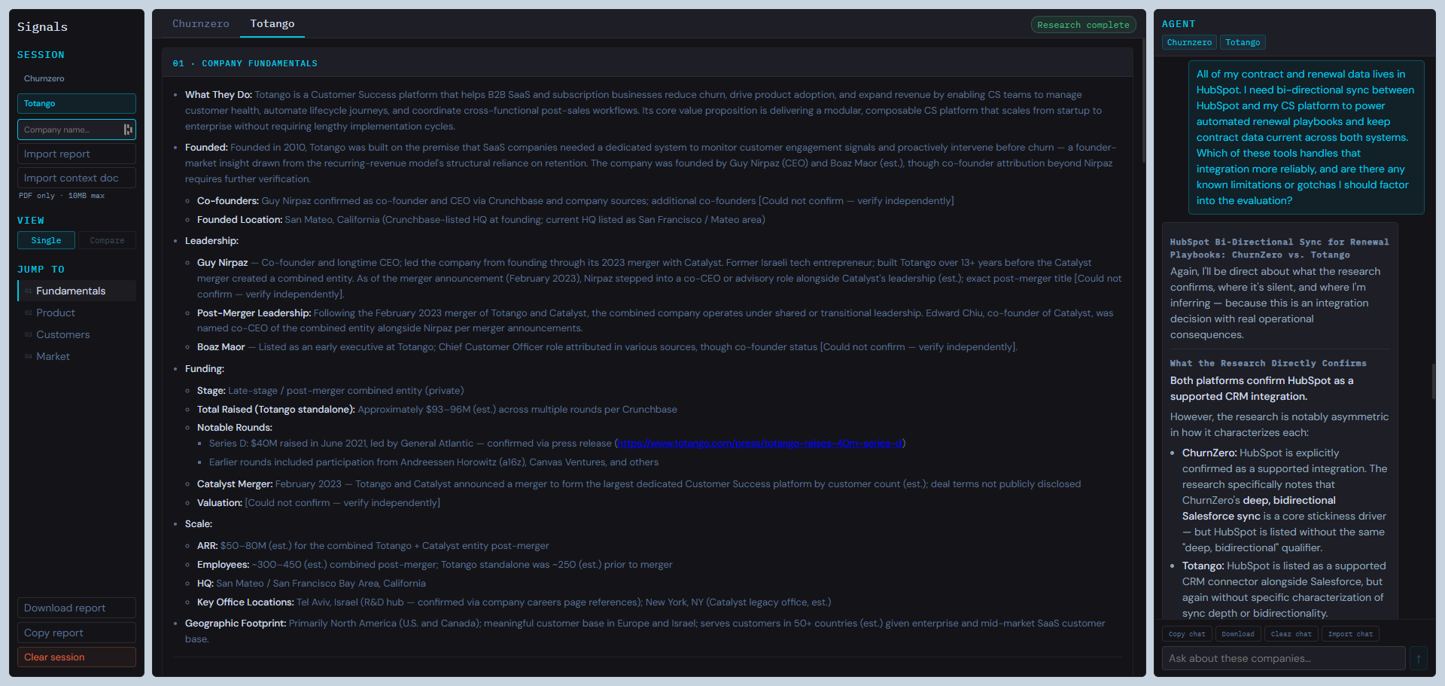Image resolution: width=1445 pixels, height=686 pixels.
Task: Click the user message about HubSpot sync
Action: [x=1306, y=137]
